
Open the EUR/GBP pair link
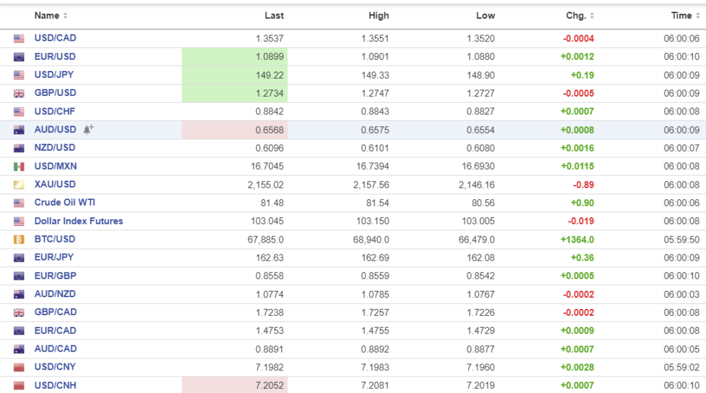[x=55, y=276]
